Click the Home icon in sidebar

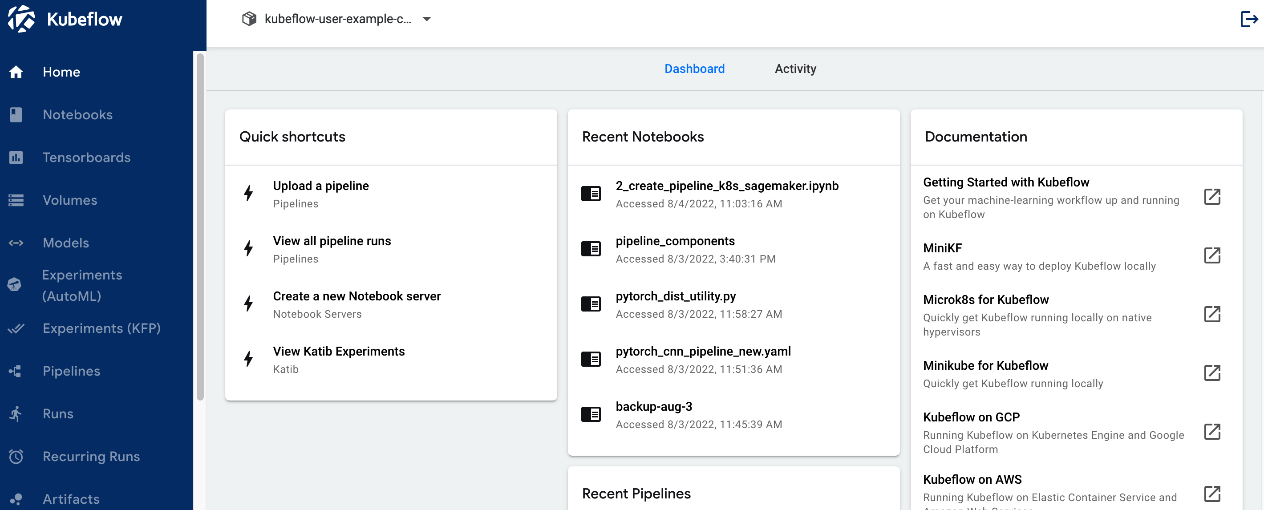[x=16, y=72]
